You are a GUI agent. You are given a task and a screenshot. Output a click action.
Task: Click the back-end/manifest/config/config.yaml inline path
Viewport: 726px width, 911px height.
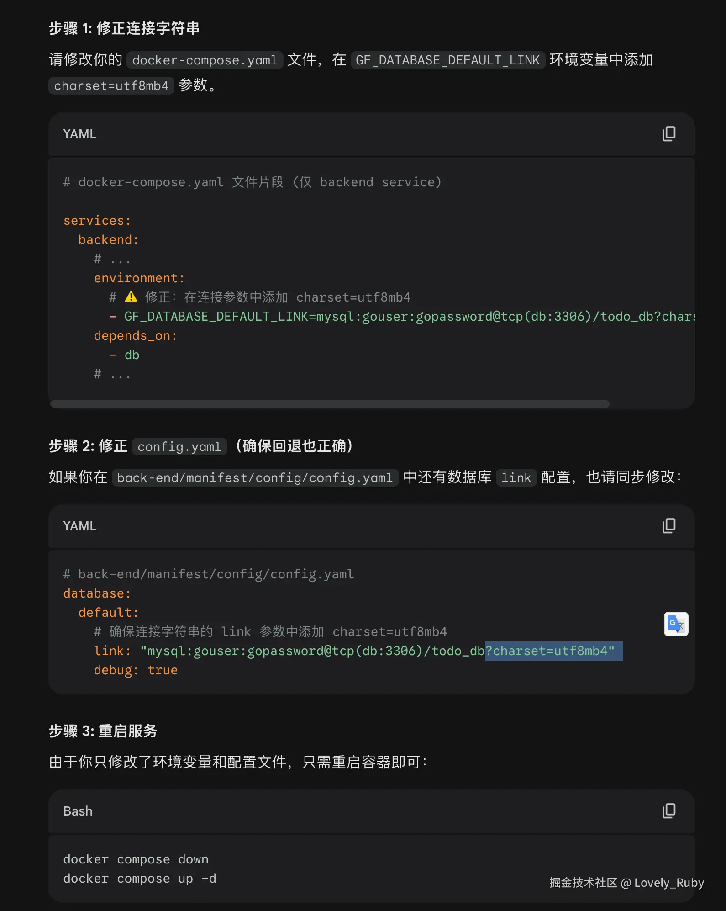click(255, 478)
